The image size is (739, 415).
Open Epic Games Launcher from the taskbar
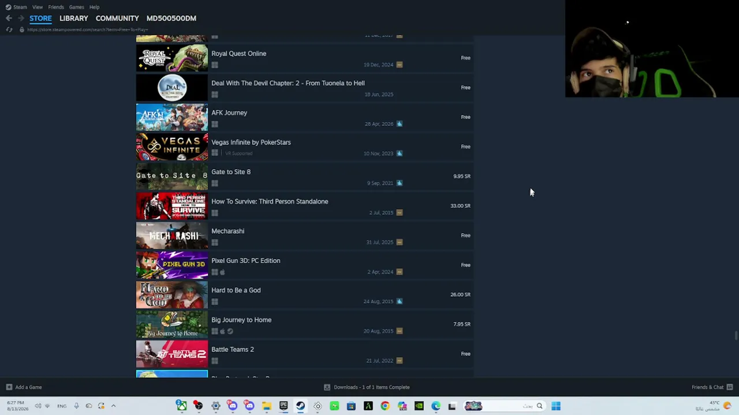[283, 406]
